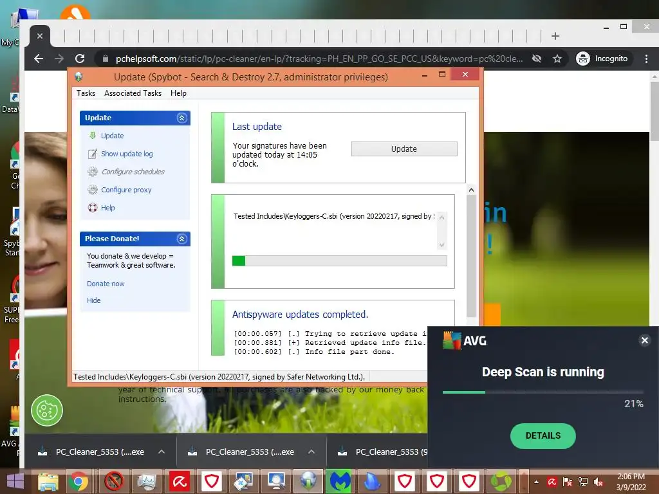The image size is (659, 494).
Task: Click the Spybot main pane scrollbar thumb
Action: pyautogui.click(x=471, y=256)
